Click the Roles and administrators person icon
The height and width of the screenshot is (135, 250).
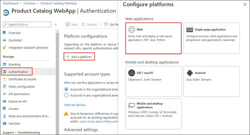4,116
